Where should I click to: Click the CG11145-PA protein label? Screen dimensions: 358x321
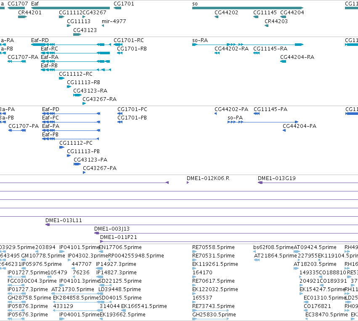270,109
